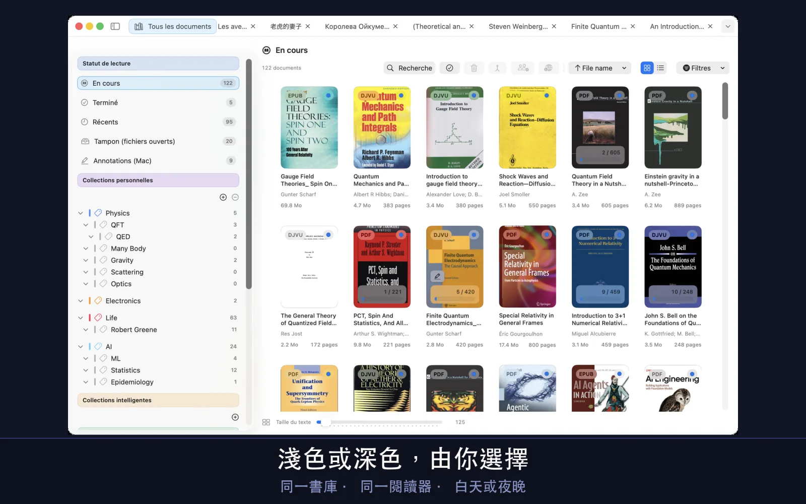Viewport: 806px width, 504px height.
Task: Click the grid icon beside Taille du texte
Action: click(266, 422)
